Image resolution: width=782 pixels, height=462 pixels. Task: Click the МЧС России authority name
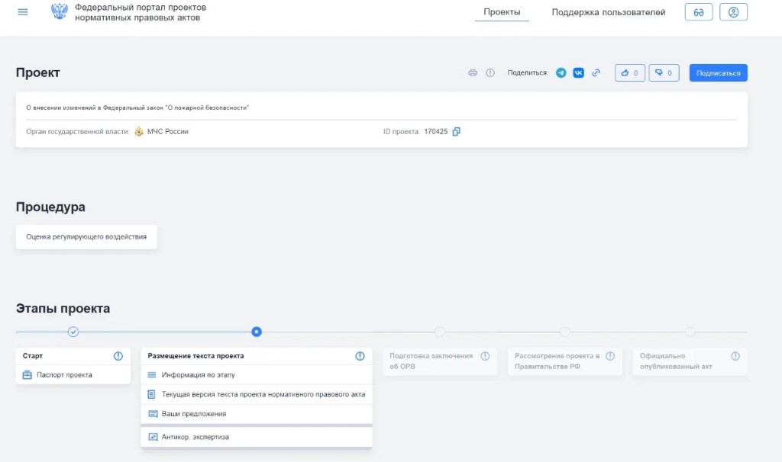(x=167, y=131)
